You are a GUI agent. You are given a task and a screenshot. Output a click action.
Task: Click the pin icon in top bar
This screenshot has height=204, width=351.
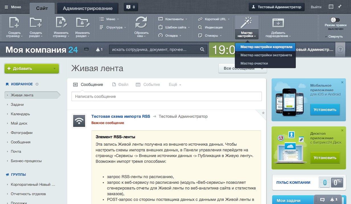click(x=340, y=7)
